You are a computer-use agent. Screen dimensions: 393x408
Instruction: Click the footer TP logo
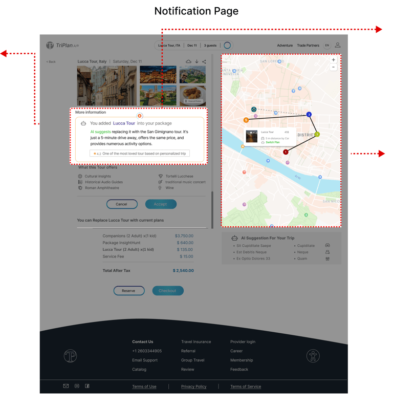70,356
